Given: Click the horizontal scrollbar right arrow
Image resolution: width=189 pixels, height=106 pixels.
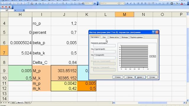Looking at the screenshot, I should 184,103.
